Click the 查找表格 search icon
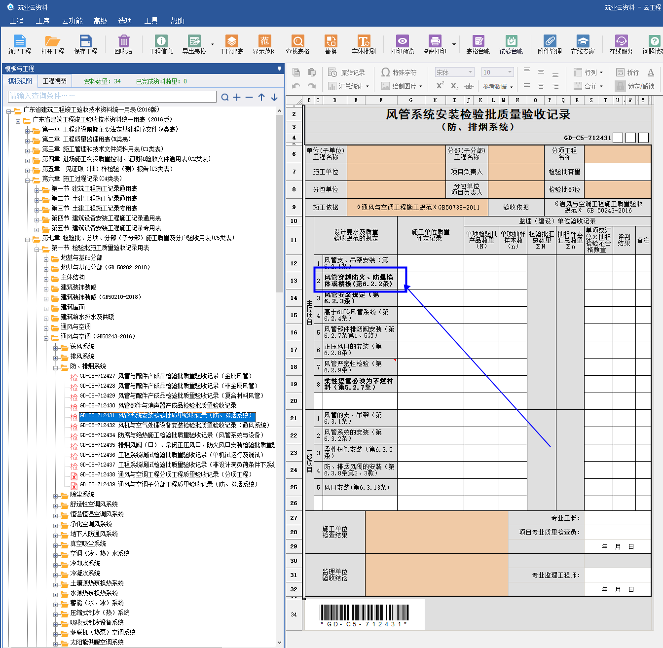This screenshot has height=648, width=663. (x=297, y=44)
